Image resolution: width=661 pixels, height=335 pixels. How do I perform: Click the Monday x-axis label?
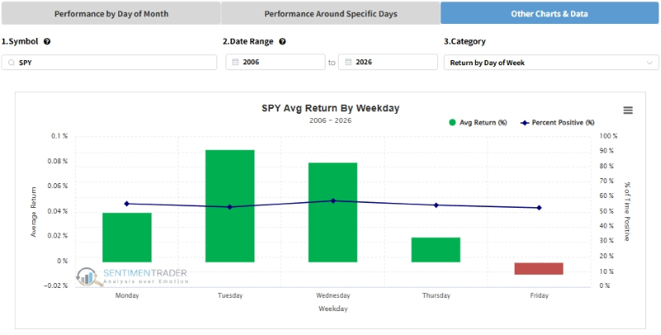tap(127, 295)
